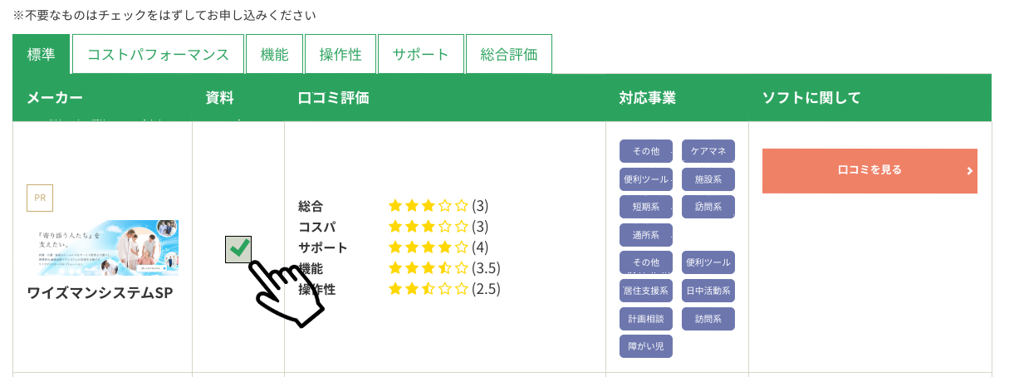
Task: Select the 標準 tab
Action: pos(42,55)
